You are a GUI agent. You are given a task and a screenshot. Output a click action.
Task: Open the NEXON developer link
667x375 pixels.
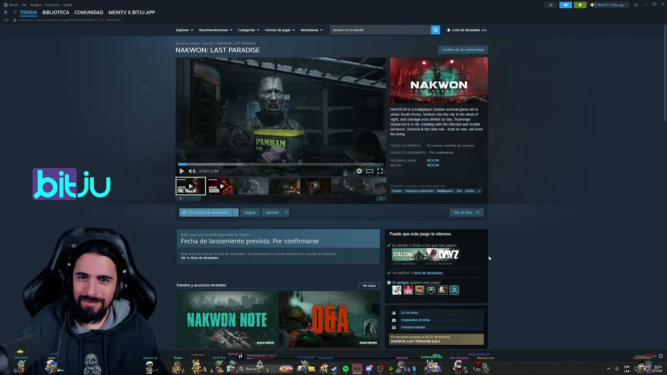433,160
